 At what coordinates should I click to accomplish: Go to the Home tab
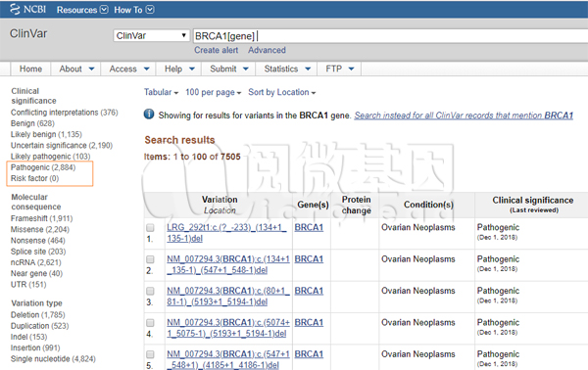(30, 69)
